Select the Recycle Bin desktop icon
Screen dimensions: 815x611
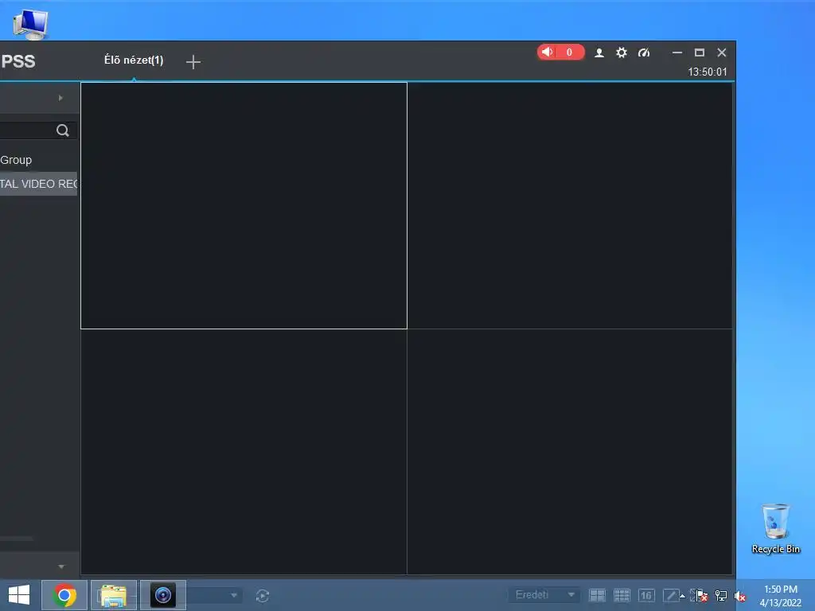tap(775, 528)
